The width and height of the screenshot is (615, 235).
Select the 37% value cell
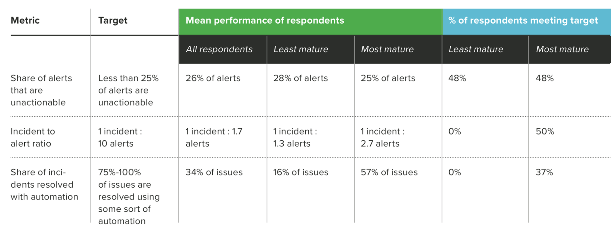[x=544, y=172]
